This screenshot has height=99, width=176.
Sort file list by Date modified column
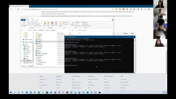(x=60, y=33)
